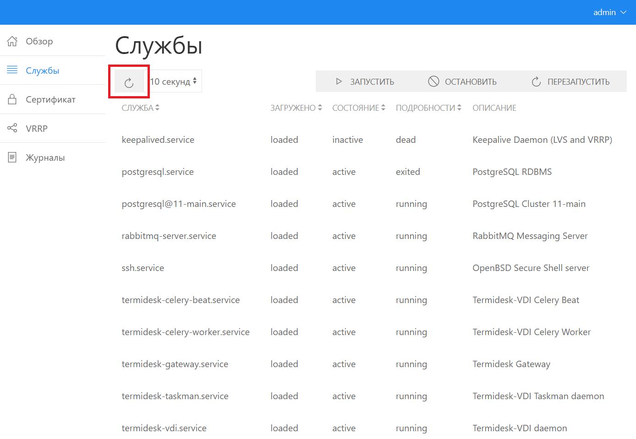Viewport: 636px width, 439px height.
Task: Select the keepalived.service row
Action: tap(158, 140)
